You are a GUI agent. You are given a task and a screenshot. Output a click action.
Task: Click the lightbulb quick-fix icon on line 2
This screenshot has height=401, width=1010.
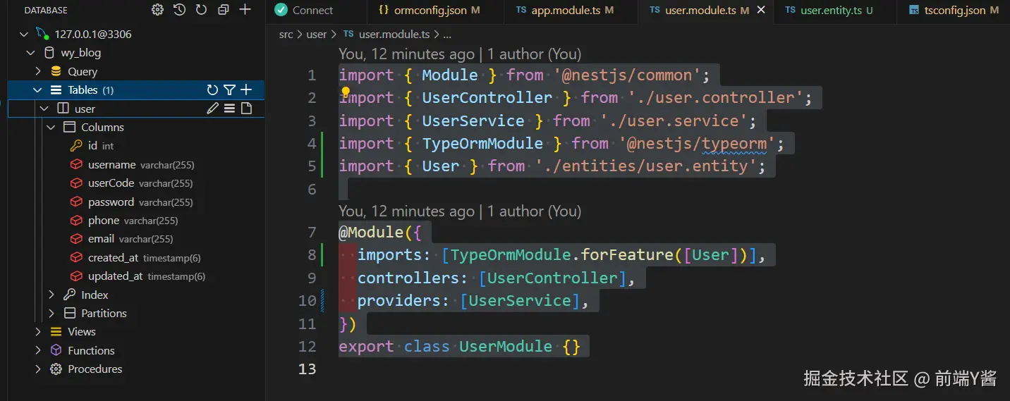click(346, 92)
